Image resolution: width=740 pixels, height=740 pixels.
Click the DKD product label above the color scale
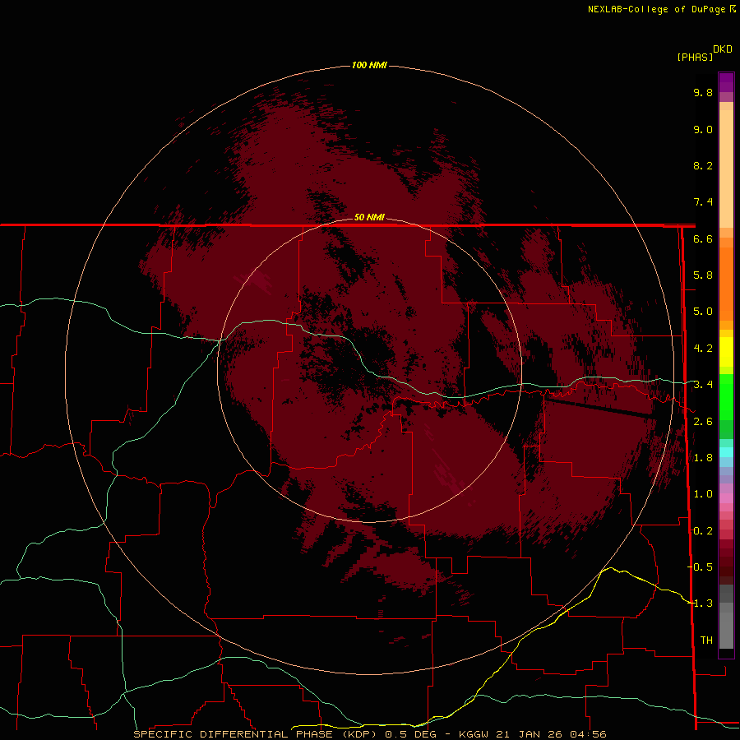pos(723,49)
